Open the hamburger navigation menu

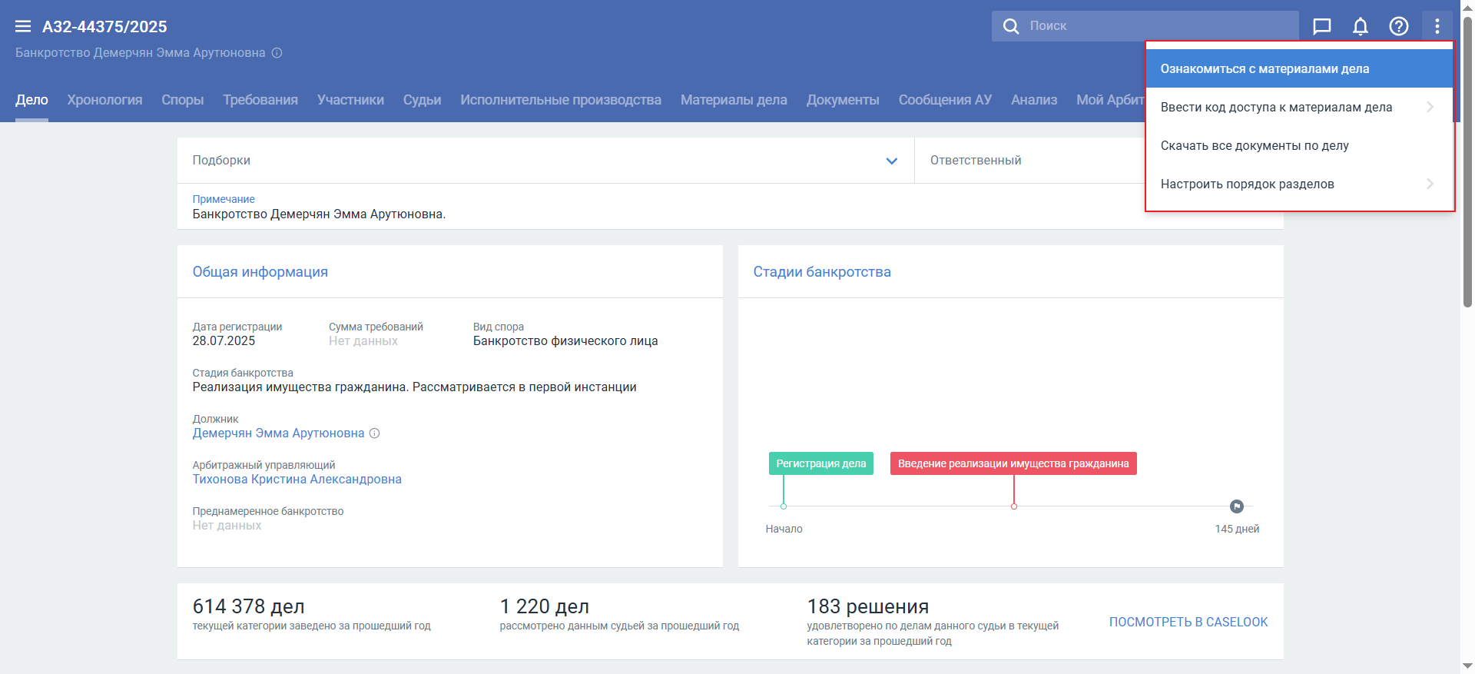pyautogui.click(x=23, y=27)
